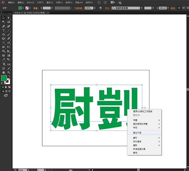The width and height of the screenshot is (189, 171).
Task: Select the Type tool
Action: point(3,30)
